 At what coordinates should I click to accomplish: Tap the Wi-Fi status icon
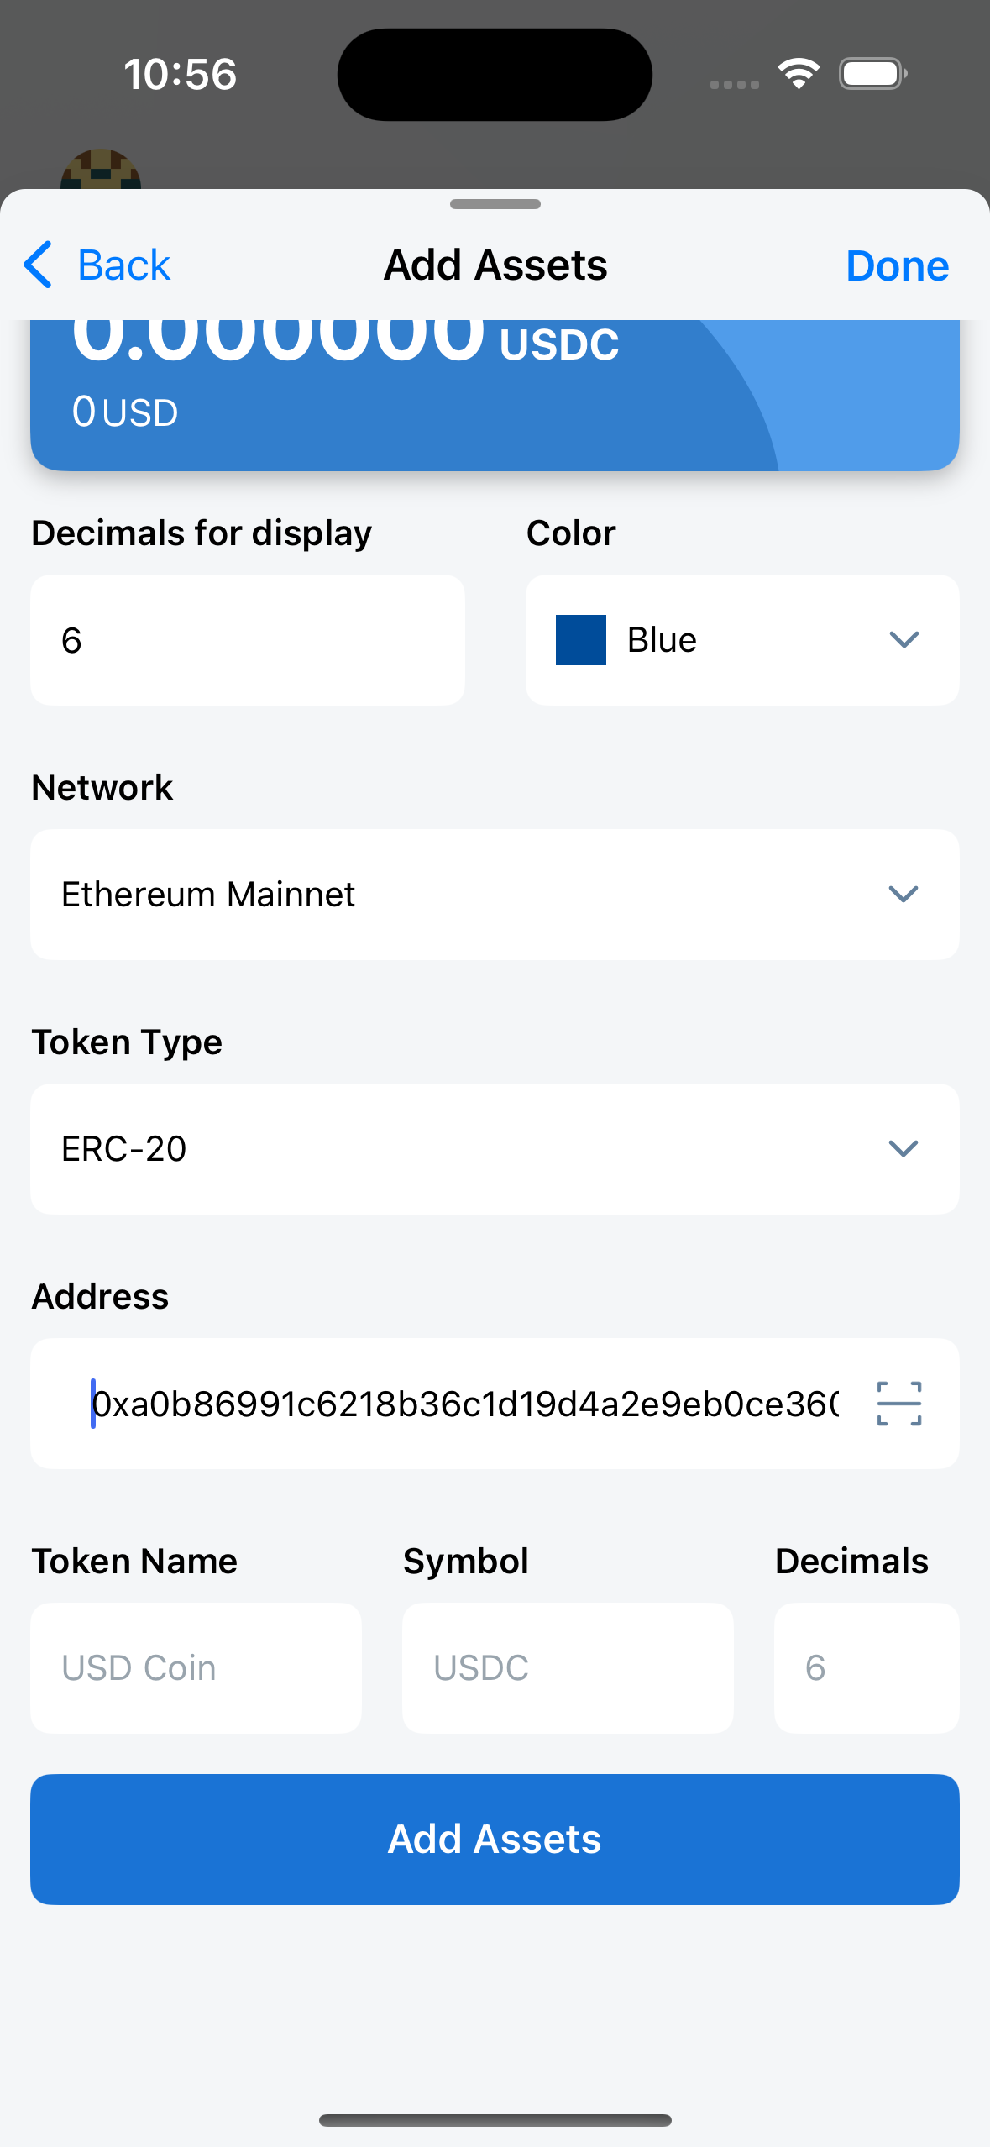[x=799, y=74]
